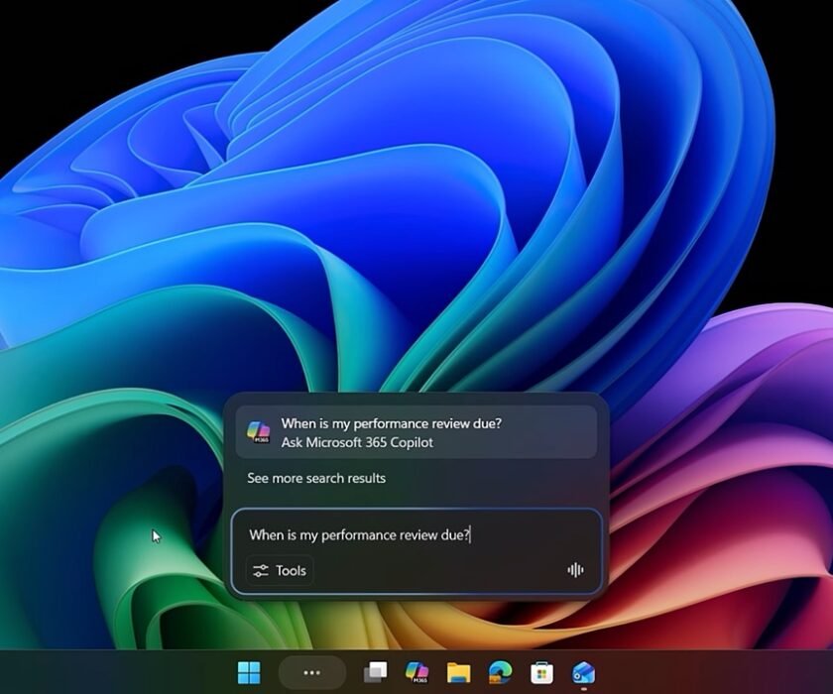The width and height of the screenshot is (833, 694).
Task: Open Microsoft 365 Copilot from the taskbar
Action: click(415, 672)
